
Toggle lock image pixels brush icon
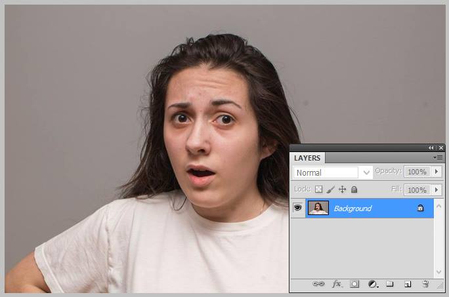pos(331,189)
